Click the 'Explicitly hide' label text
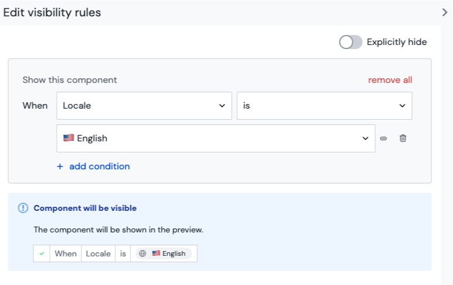453x285 pixels. coord(396,42)
